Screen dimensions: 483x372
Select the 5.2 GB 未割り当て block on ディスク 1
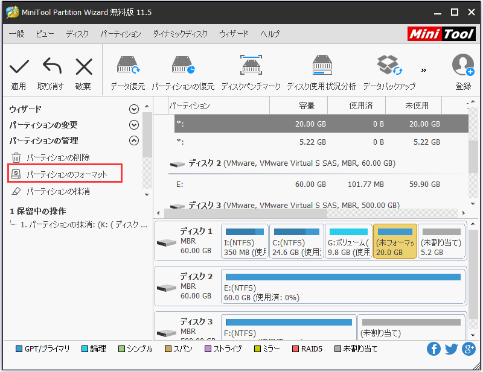441,242
